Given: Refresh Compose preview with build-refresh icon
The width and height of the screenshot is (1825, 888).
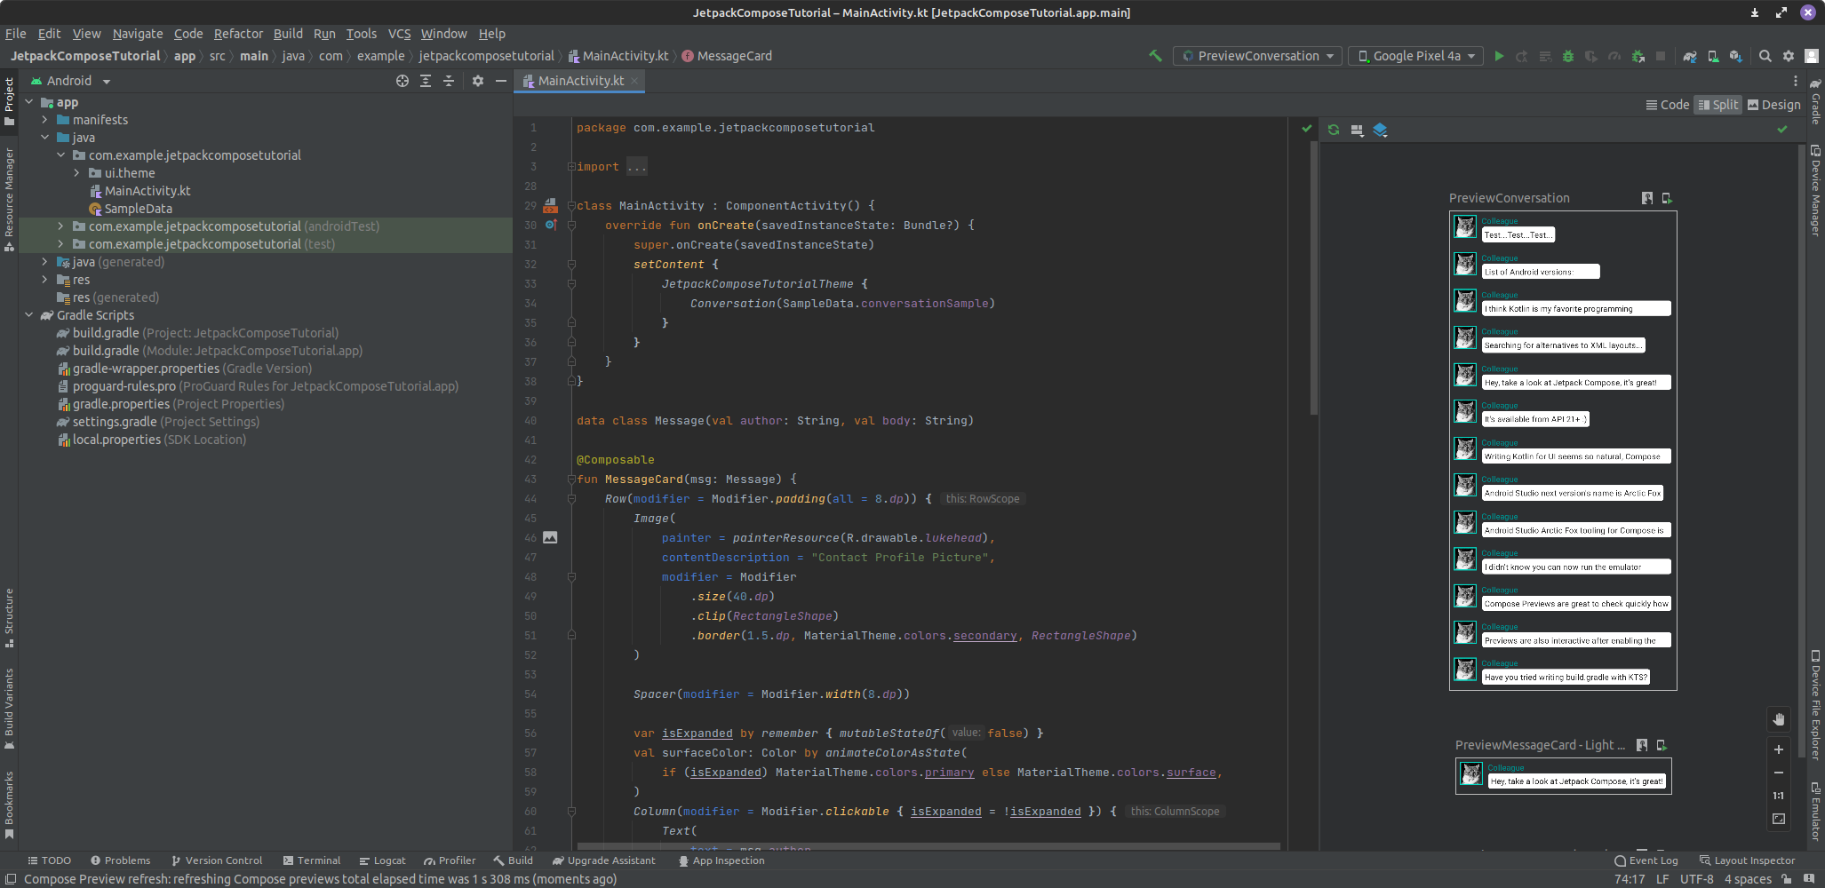Looking at the screenshot, I should click(x=1334, y=130).
